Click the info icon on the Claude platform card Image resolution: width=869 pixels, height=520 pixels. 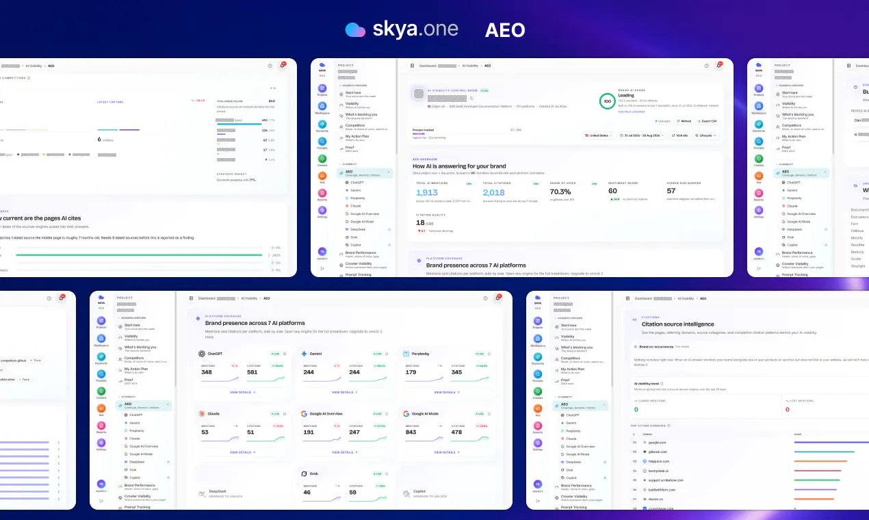[285, 414]
